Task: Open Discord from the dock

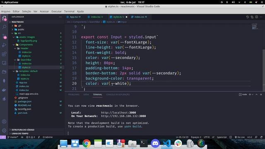Action: tap(155, 144)
